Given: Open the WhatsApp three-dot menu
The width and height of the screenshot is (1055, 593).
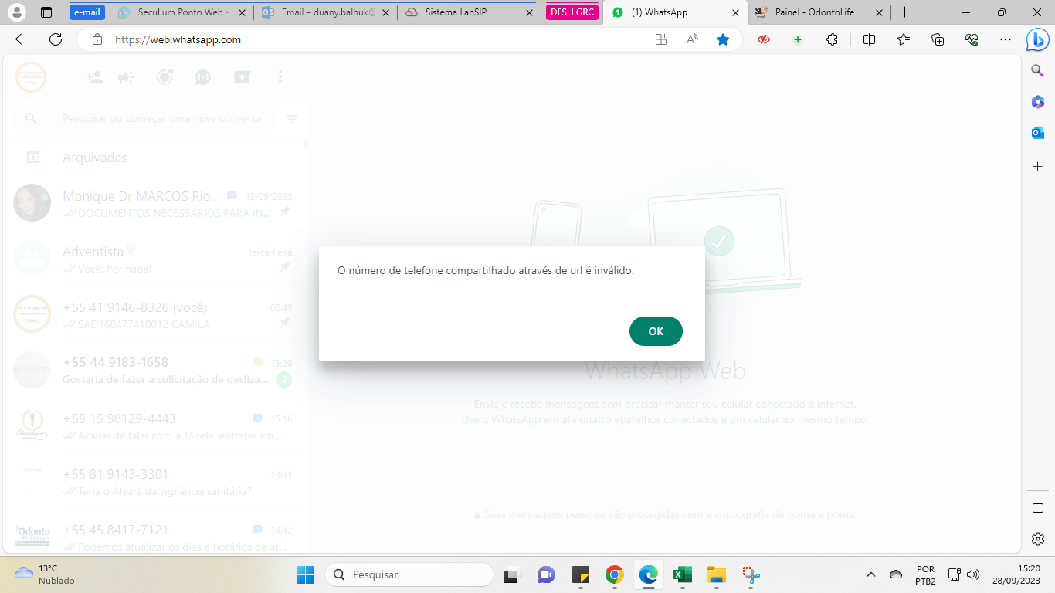Looking at the screenshot, I should coord(280,77).
